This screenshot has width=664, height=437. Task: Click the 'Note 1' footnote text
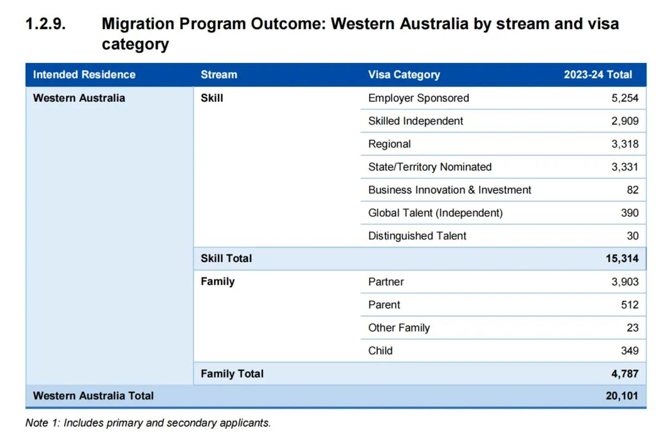[x=148, y=423]
